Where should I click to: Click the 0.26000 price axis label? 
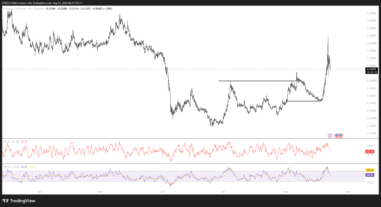[x=372, y=36]
